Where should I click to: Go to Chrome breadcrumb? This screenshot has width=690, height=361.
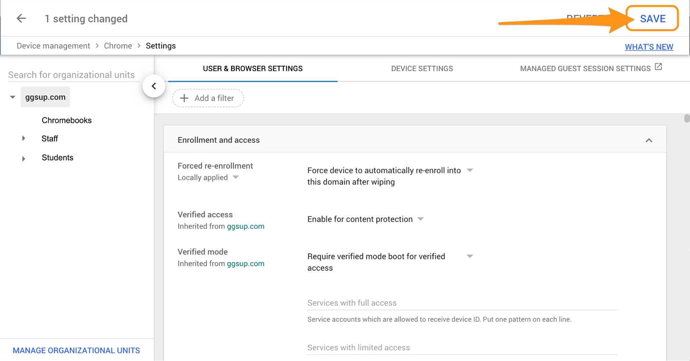pos(118,46)
